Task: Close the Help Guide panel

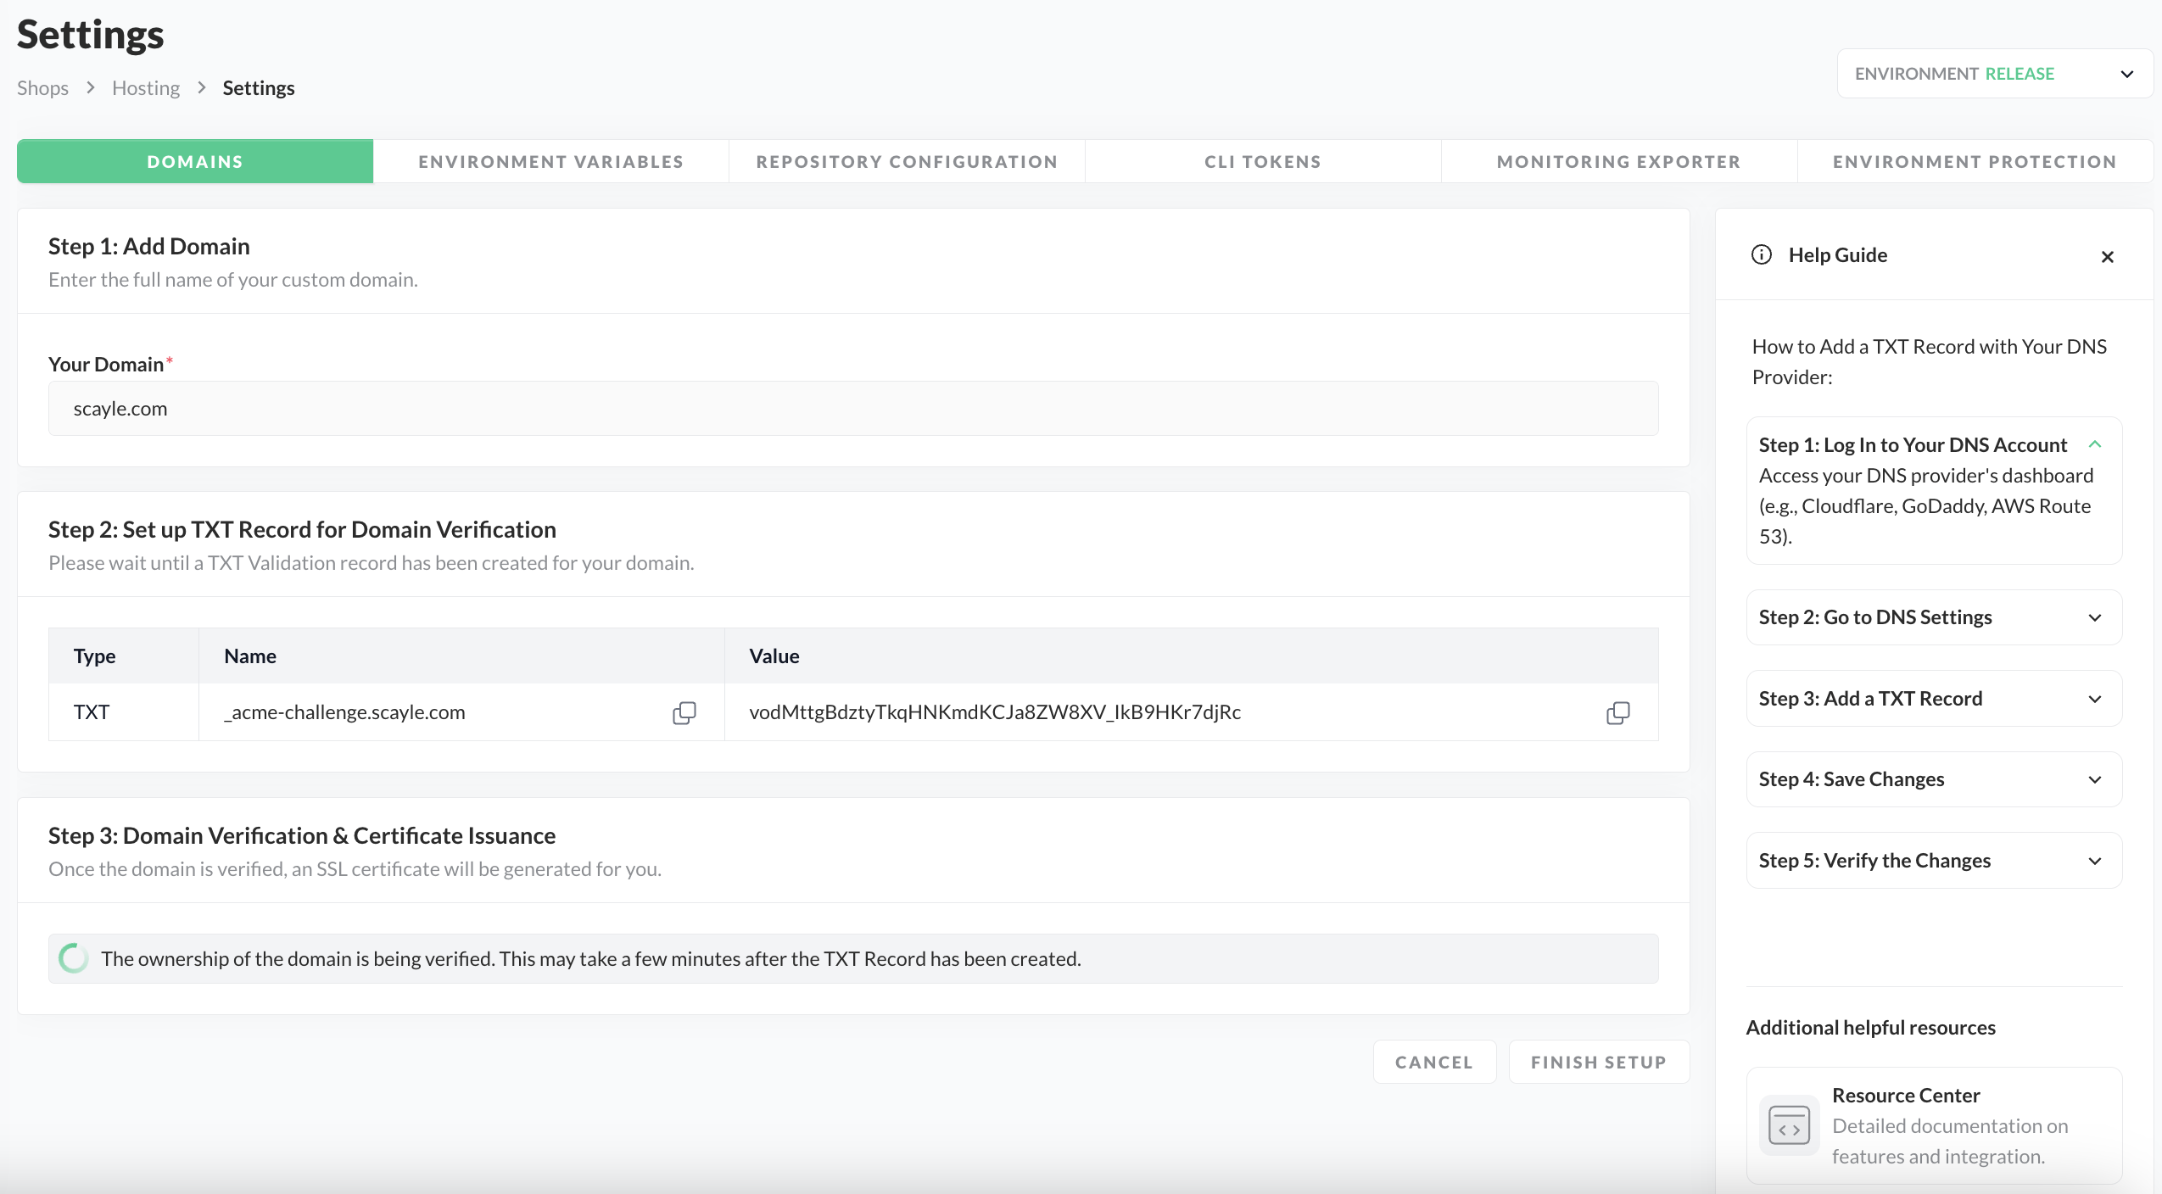Action: (2107, 256)
